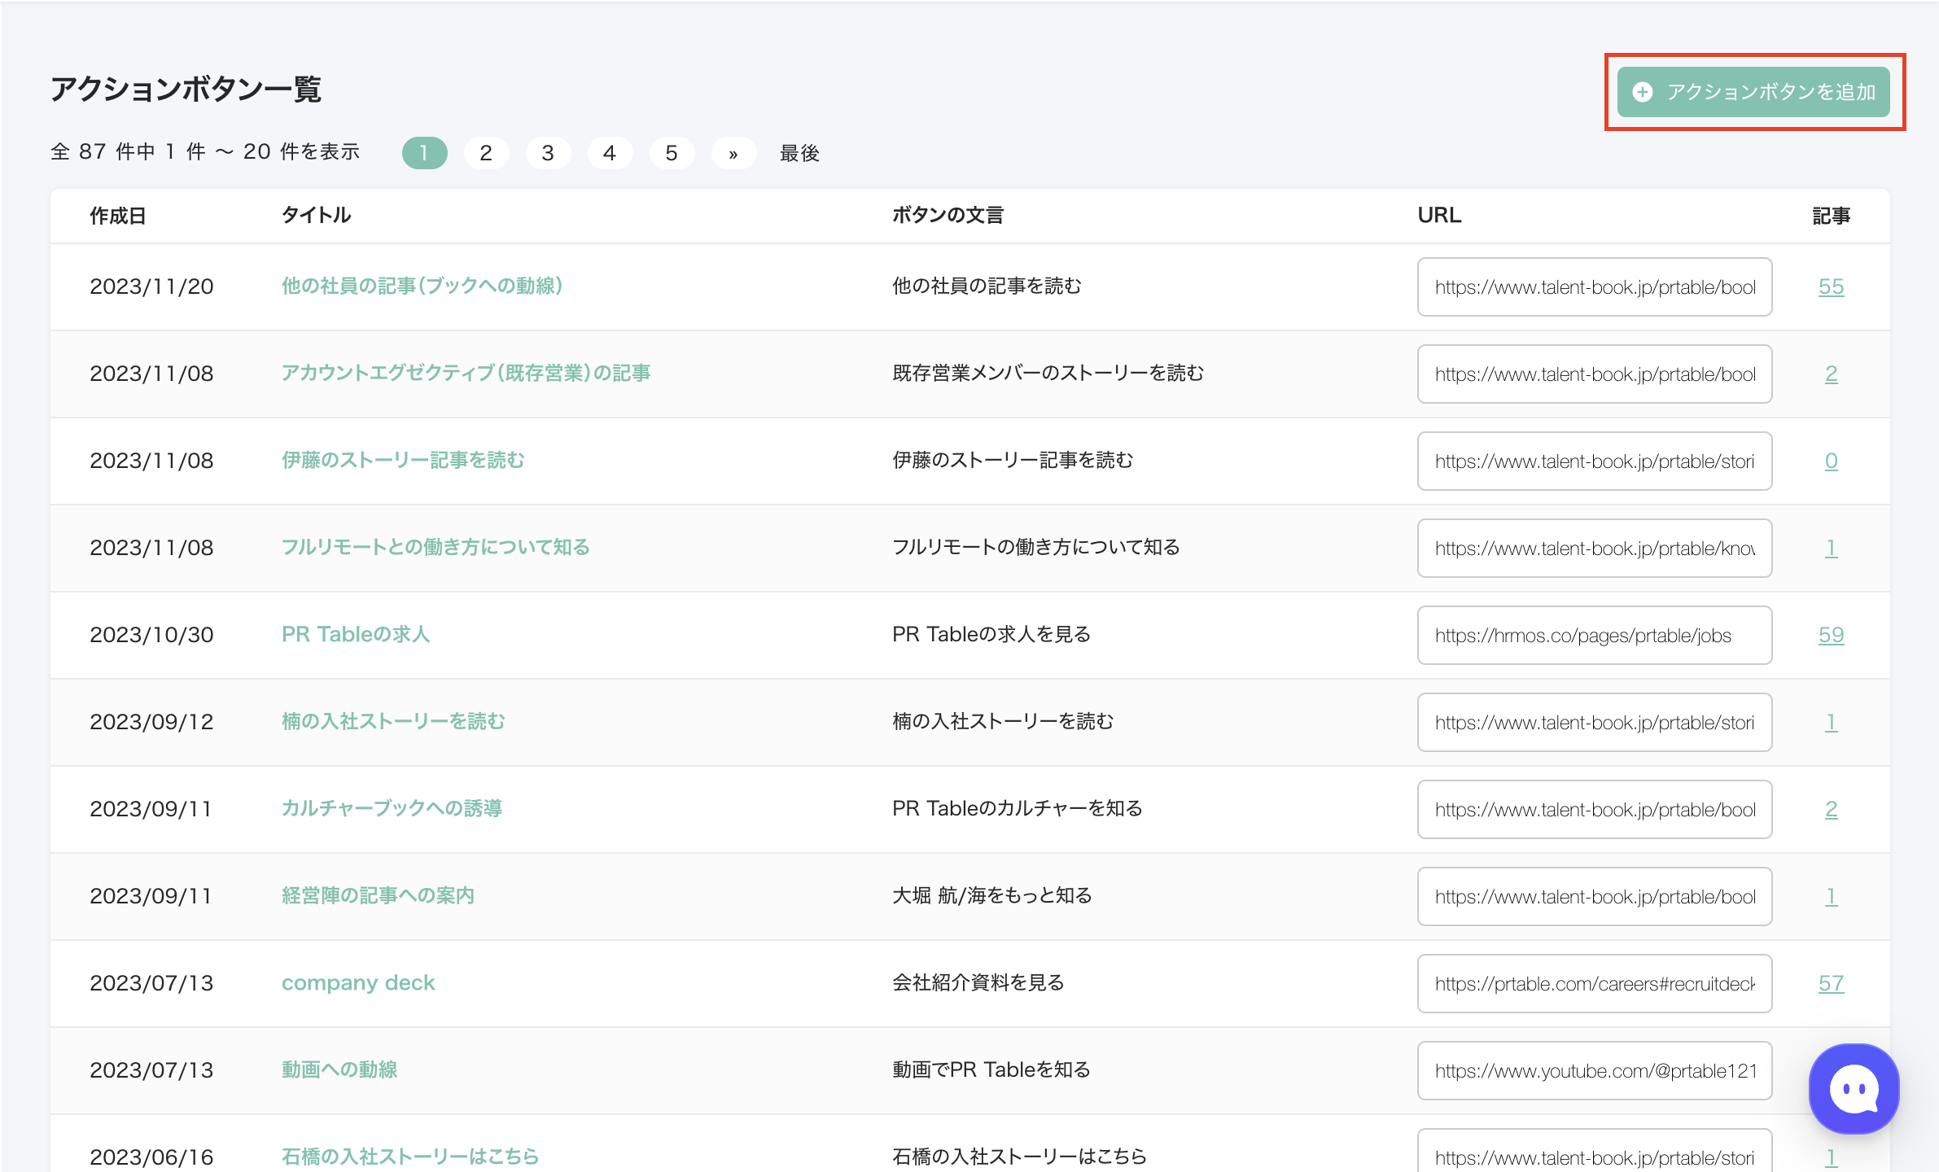Open article count 1 for 経営陣 row
This screenshot has width=1939, height=1172.
(x=1831, y=896)
